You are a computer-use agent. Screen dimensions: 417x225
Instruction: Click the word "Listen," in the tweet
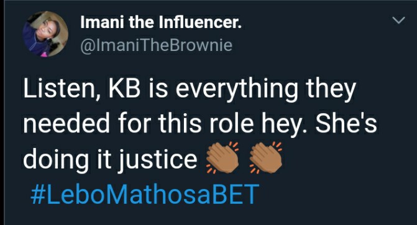62,89
